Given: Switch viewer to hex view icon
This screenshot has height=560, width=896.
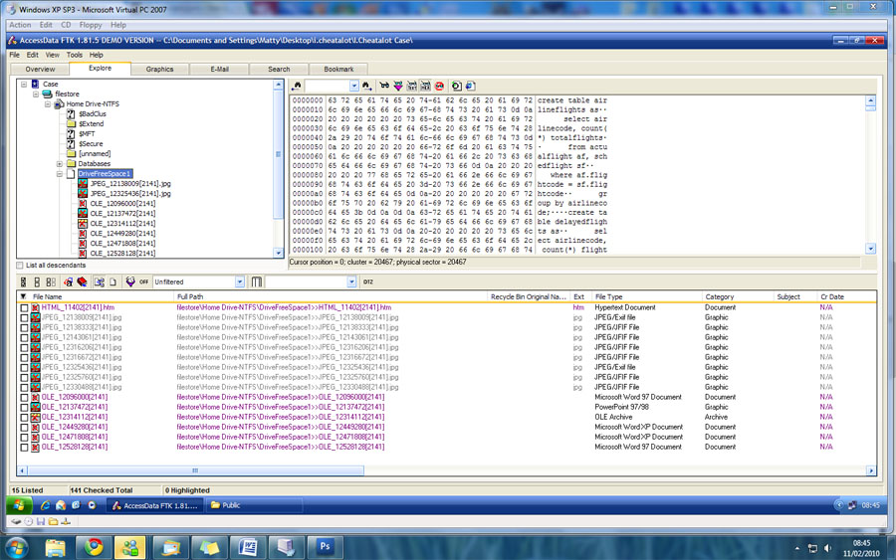Looking at the screenshot, I should click(426, 87).
